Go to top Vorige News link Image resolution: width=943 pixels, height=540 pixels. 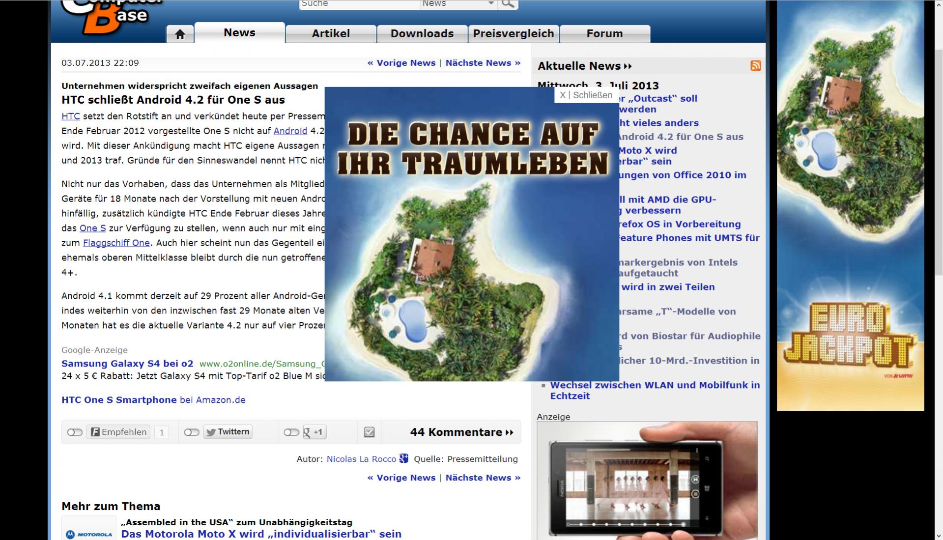point(401,63)
